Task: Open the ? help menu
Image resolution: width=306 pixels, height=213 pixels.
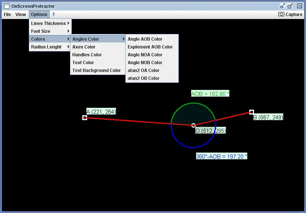Action: pos(53,15)
